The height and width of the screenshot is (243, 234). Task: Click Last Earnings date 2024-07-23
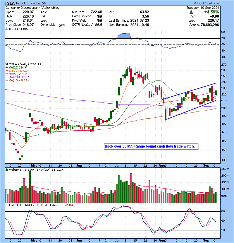coord(140,20)
